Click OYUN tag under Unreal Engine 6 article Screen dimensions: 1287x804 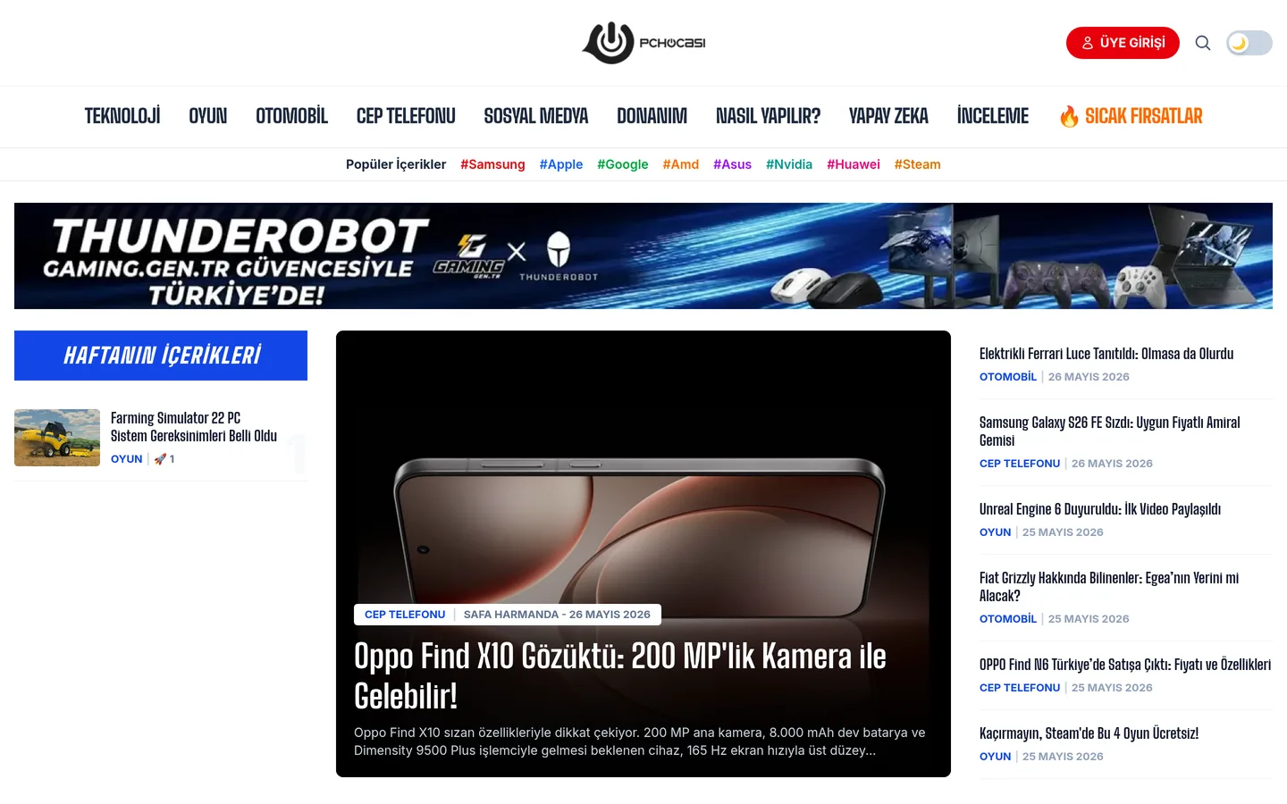tap(996, 532)
